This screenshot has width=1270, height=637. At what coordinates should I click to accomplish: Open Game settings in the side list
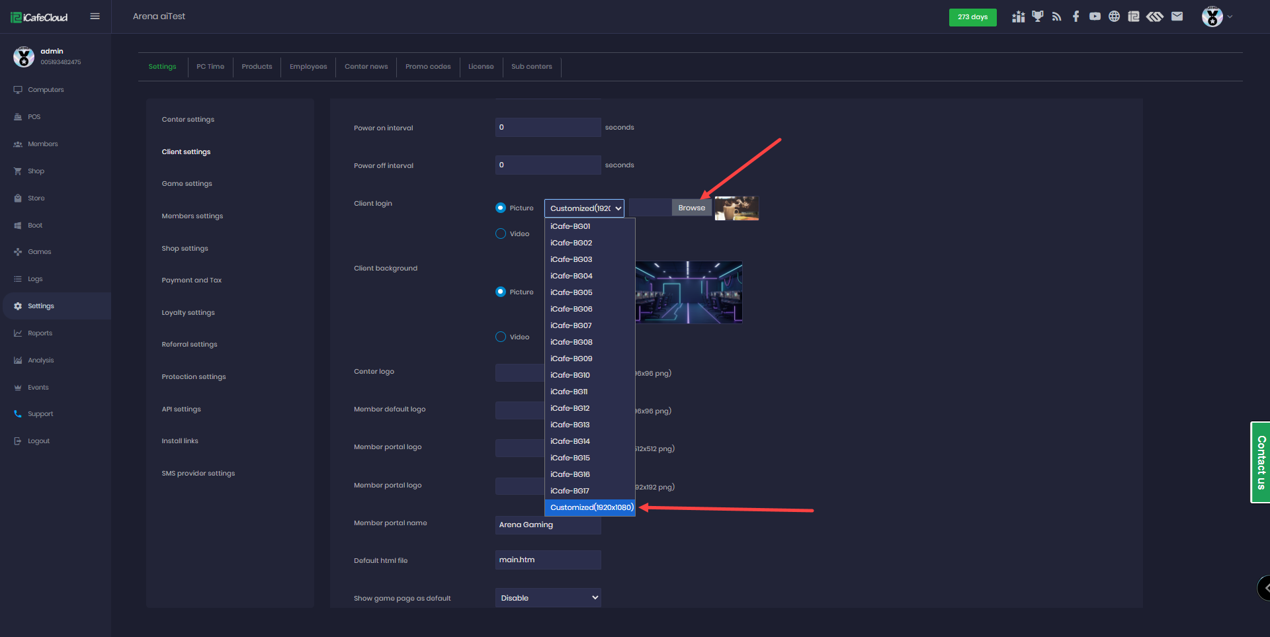pyautogui.click(x=187, y=184)
